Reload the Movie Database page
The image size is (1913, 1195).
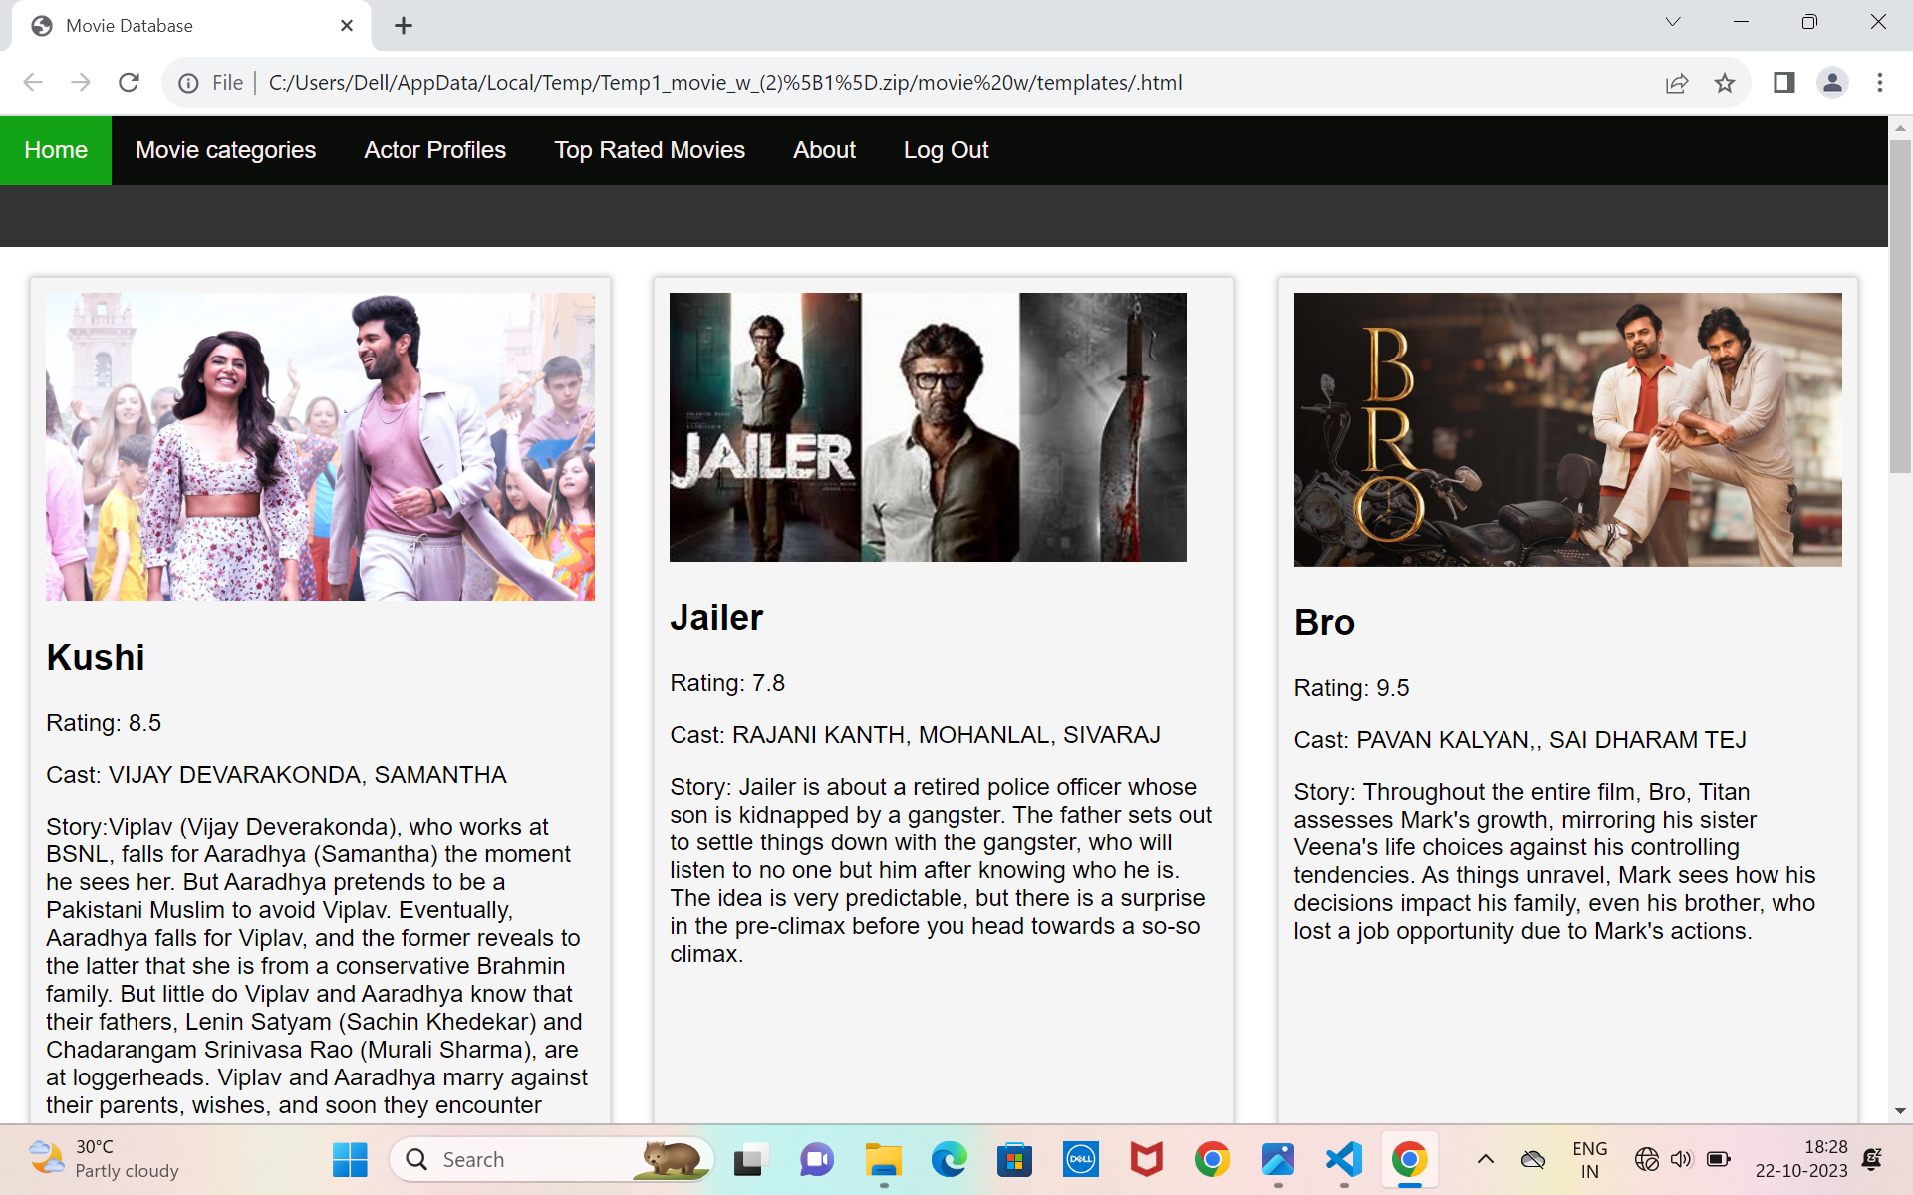tap(129, 83)
